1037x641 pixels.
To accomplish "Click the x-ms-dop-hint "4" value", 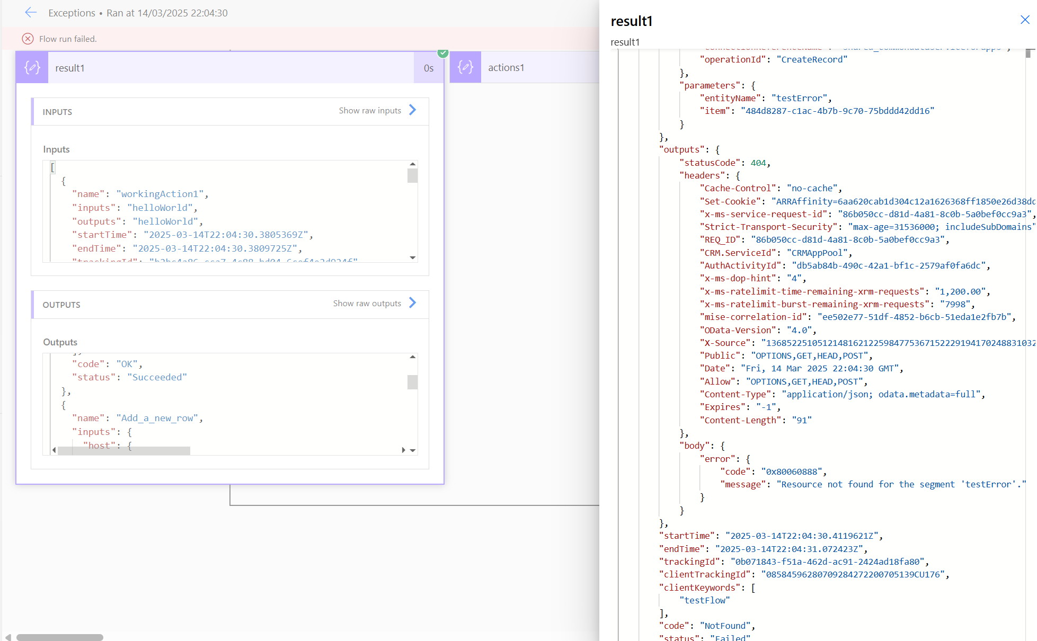I will (794, 278).
